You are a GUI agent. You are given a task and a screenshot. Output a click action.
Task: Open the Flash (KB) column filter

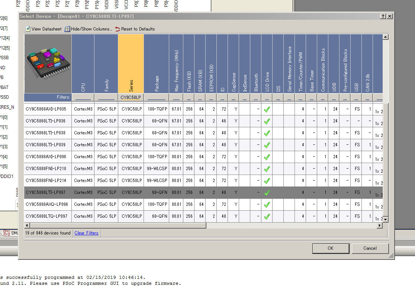click(x=189, y=98)
